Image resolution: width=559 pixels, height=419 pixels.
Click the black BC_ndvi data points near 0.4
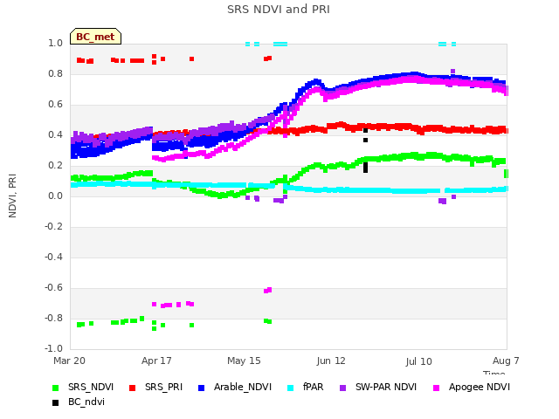coord(365,135)
